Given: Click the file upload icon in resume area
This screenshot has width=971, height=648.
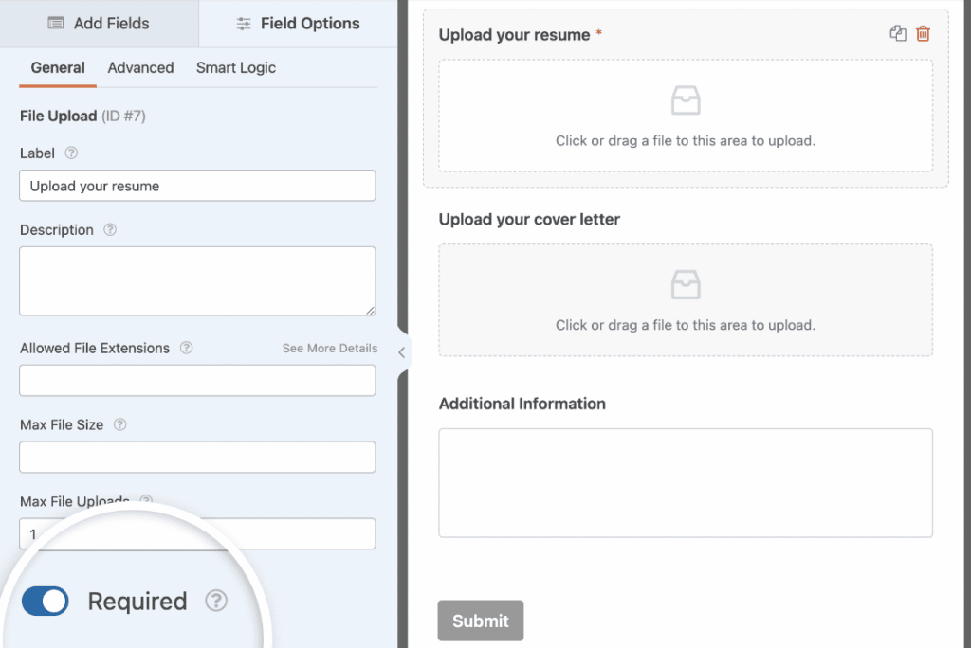Looking at the screenshot, I should 685,99.
